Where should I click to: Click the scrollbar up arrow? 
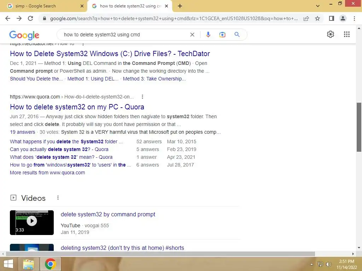click(359, 28)
